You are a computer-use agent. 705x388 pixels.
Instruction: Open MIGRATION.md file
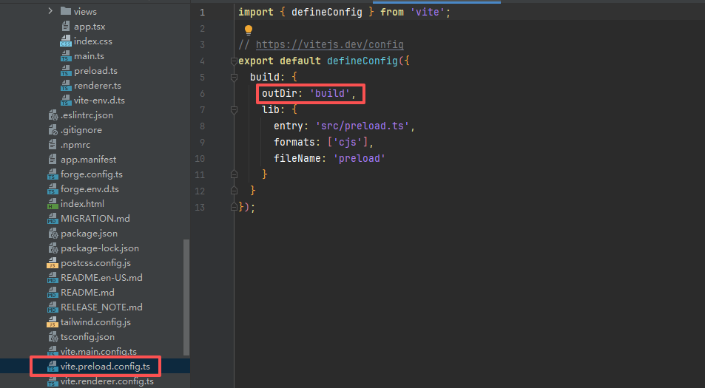point(95,218)
